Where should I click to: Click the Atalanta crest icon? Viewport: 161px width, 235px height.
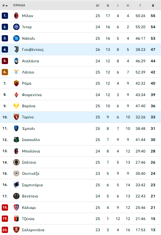[x=16, y=61]
